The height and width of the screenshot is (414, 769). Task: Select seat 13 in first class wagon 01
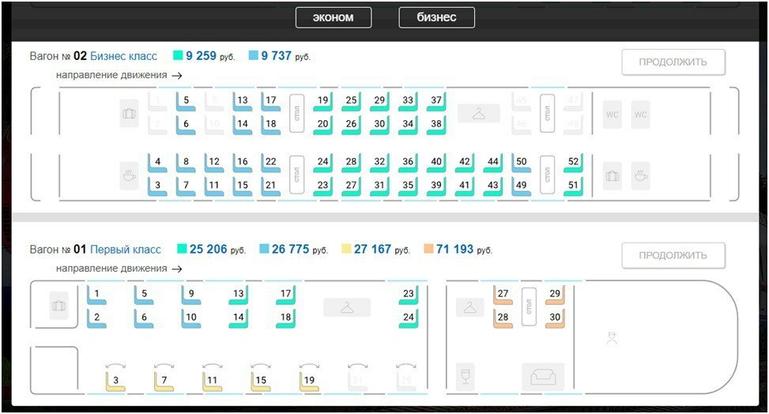pos(239,295)
